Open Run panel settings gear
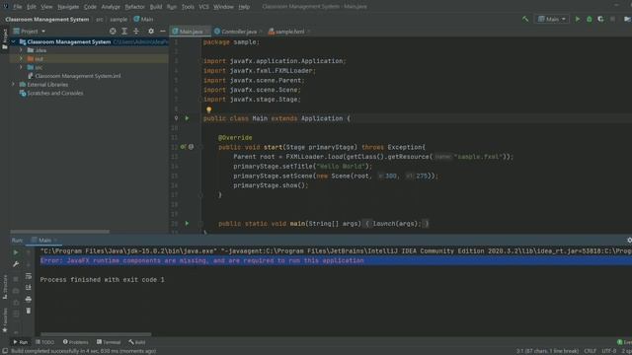 pyautogui.click(x=629, y=240)
